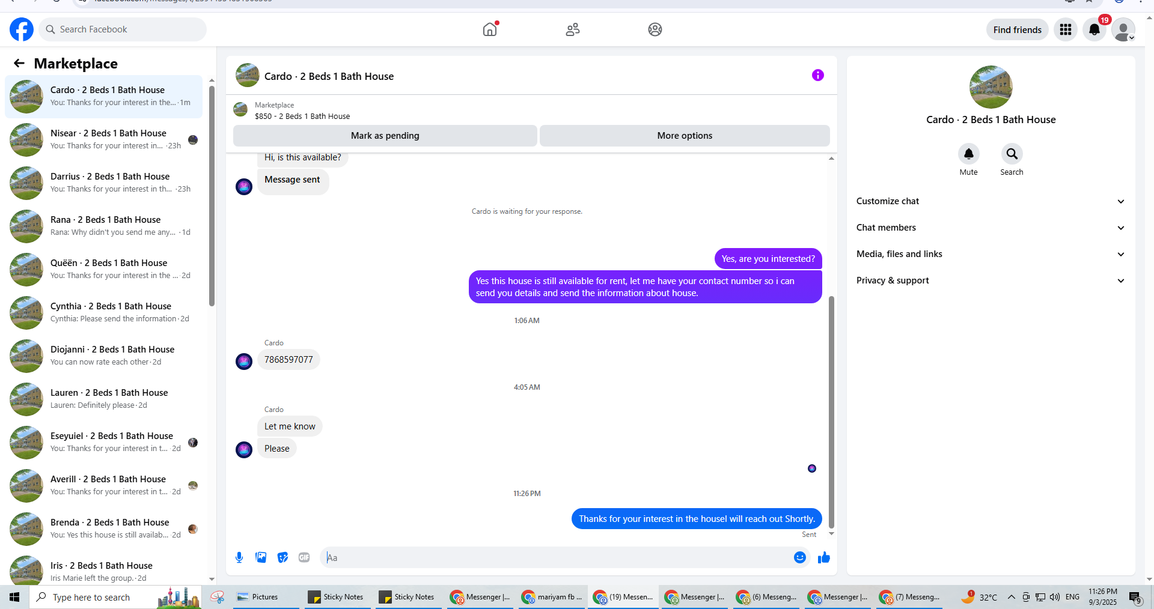The image size is (1154, 609).
Task: Open Cardo 2 Beds 1 Bath House conversation
Action: (103, 96)
